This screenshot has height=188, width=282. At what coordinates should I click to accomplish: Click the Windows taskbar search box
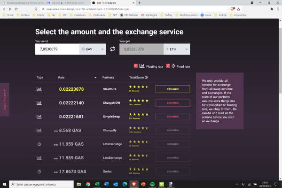click(x=41, y=184)
